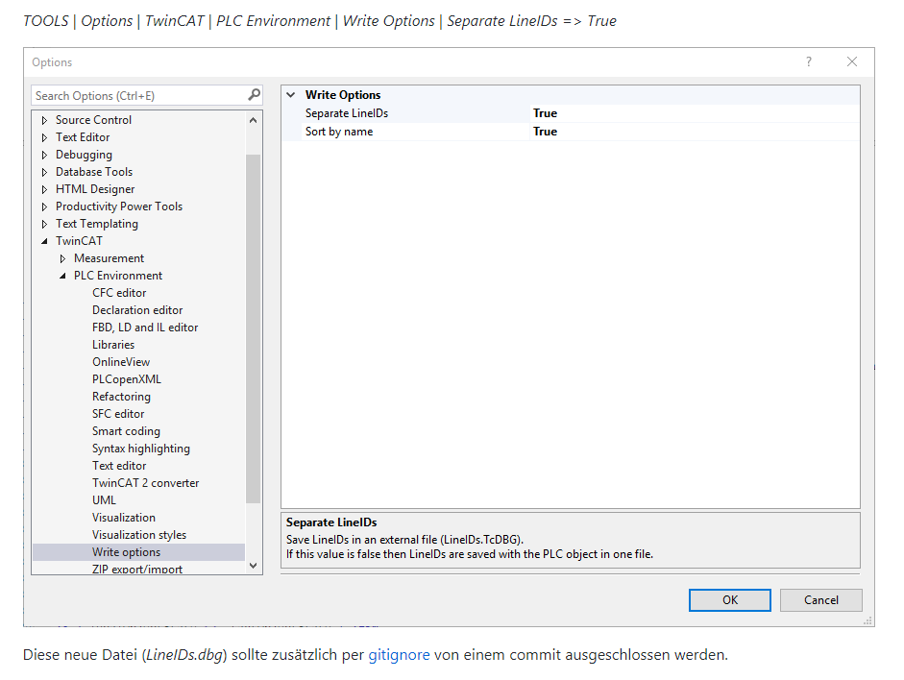This screenshot has height=680, width=904.
Task: Select the Separate LineIDs True value
Action: pos(545,113)
